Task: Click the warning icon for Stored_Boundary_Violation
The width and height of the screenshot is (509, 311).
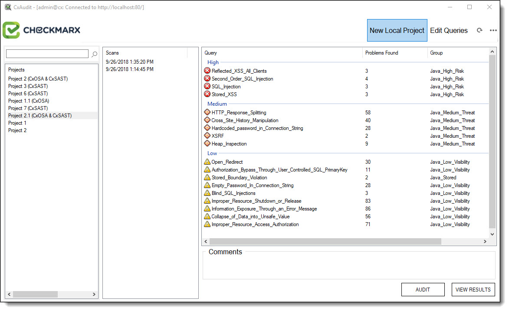Action: 207,177
